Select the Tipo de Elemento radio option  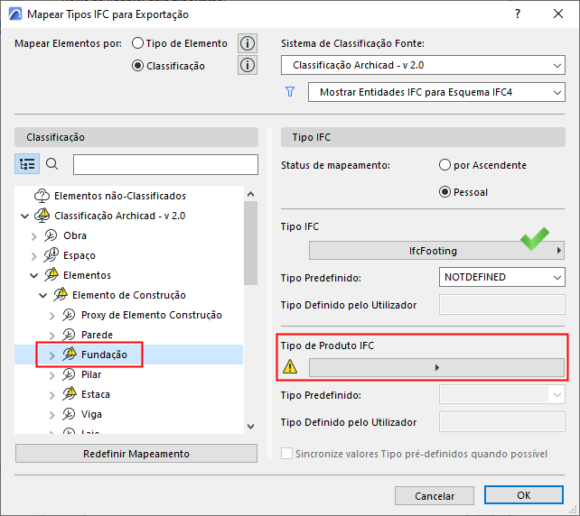tap(138, 43)
